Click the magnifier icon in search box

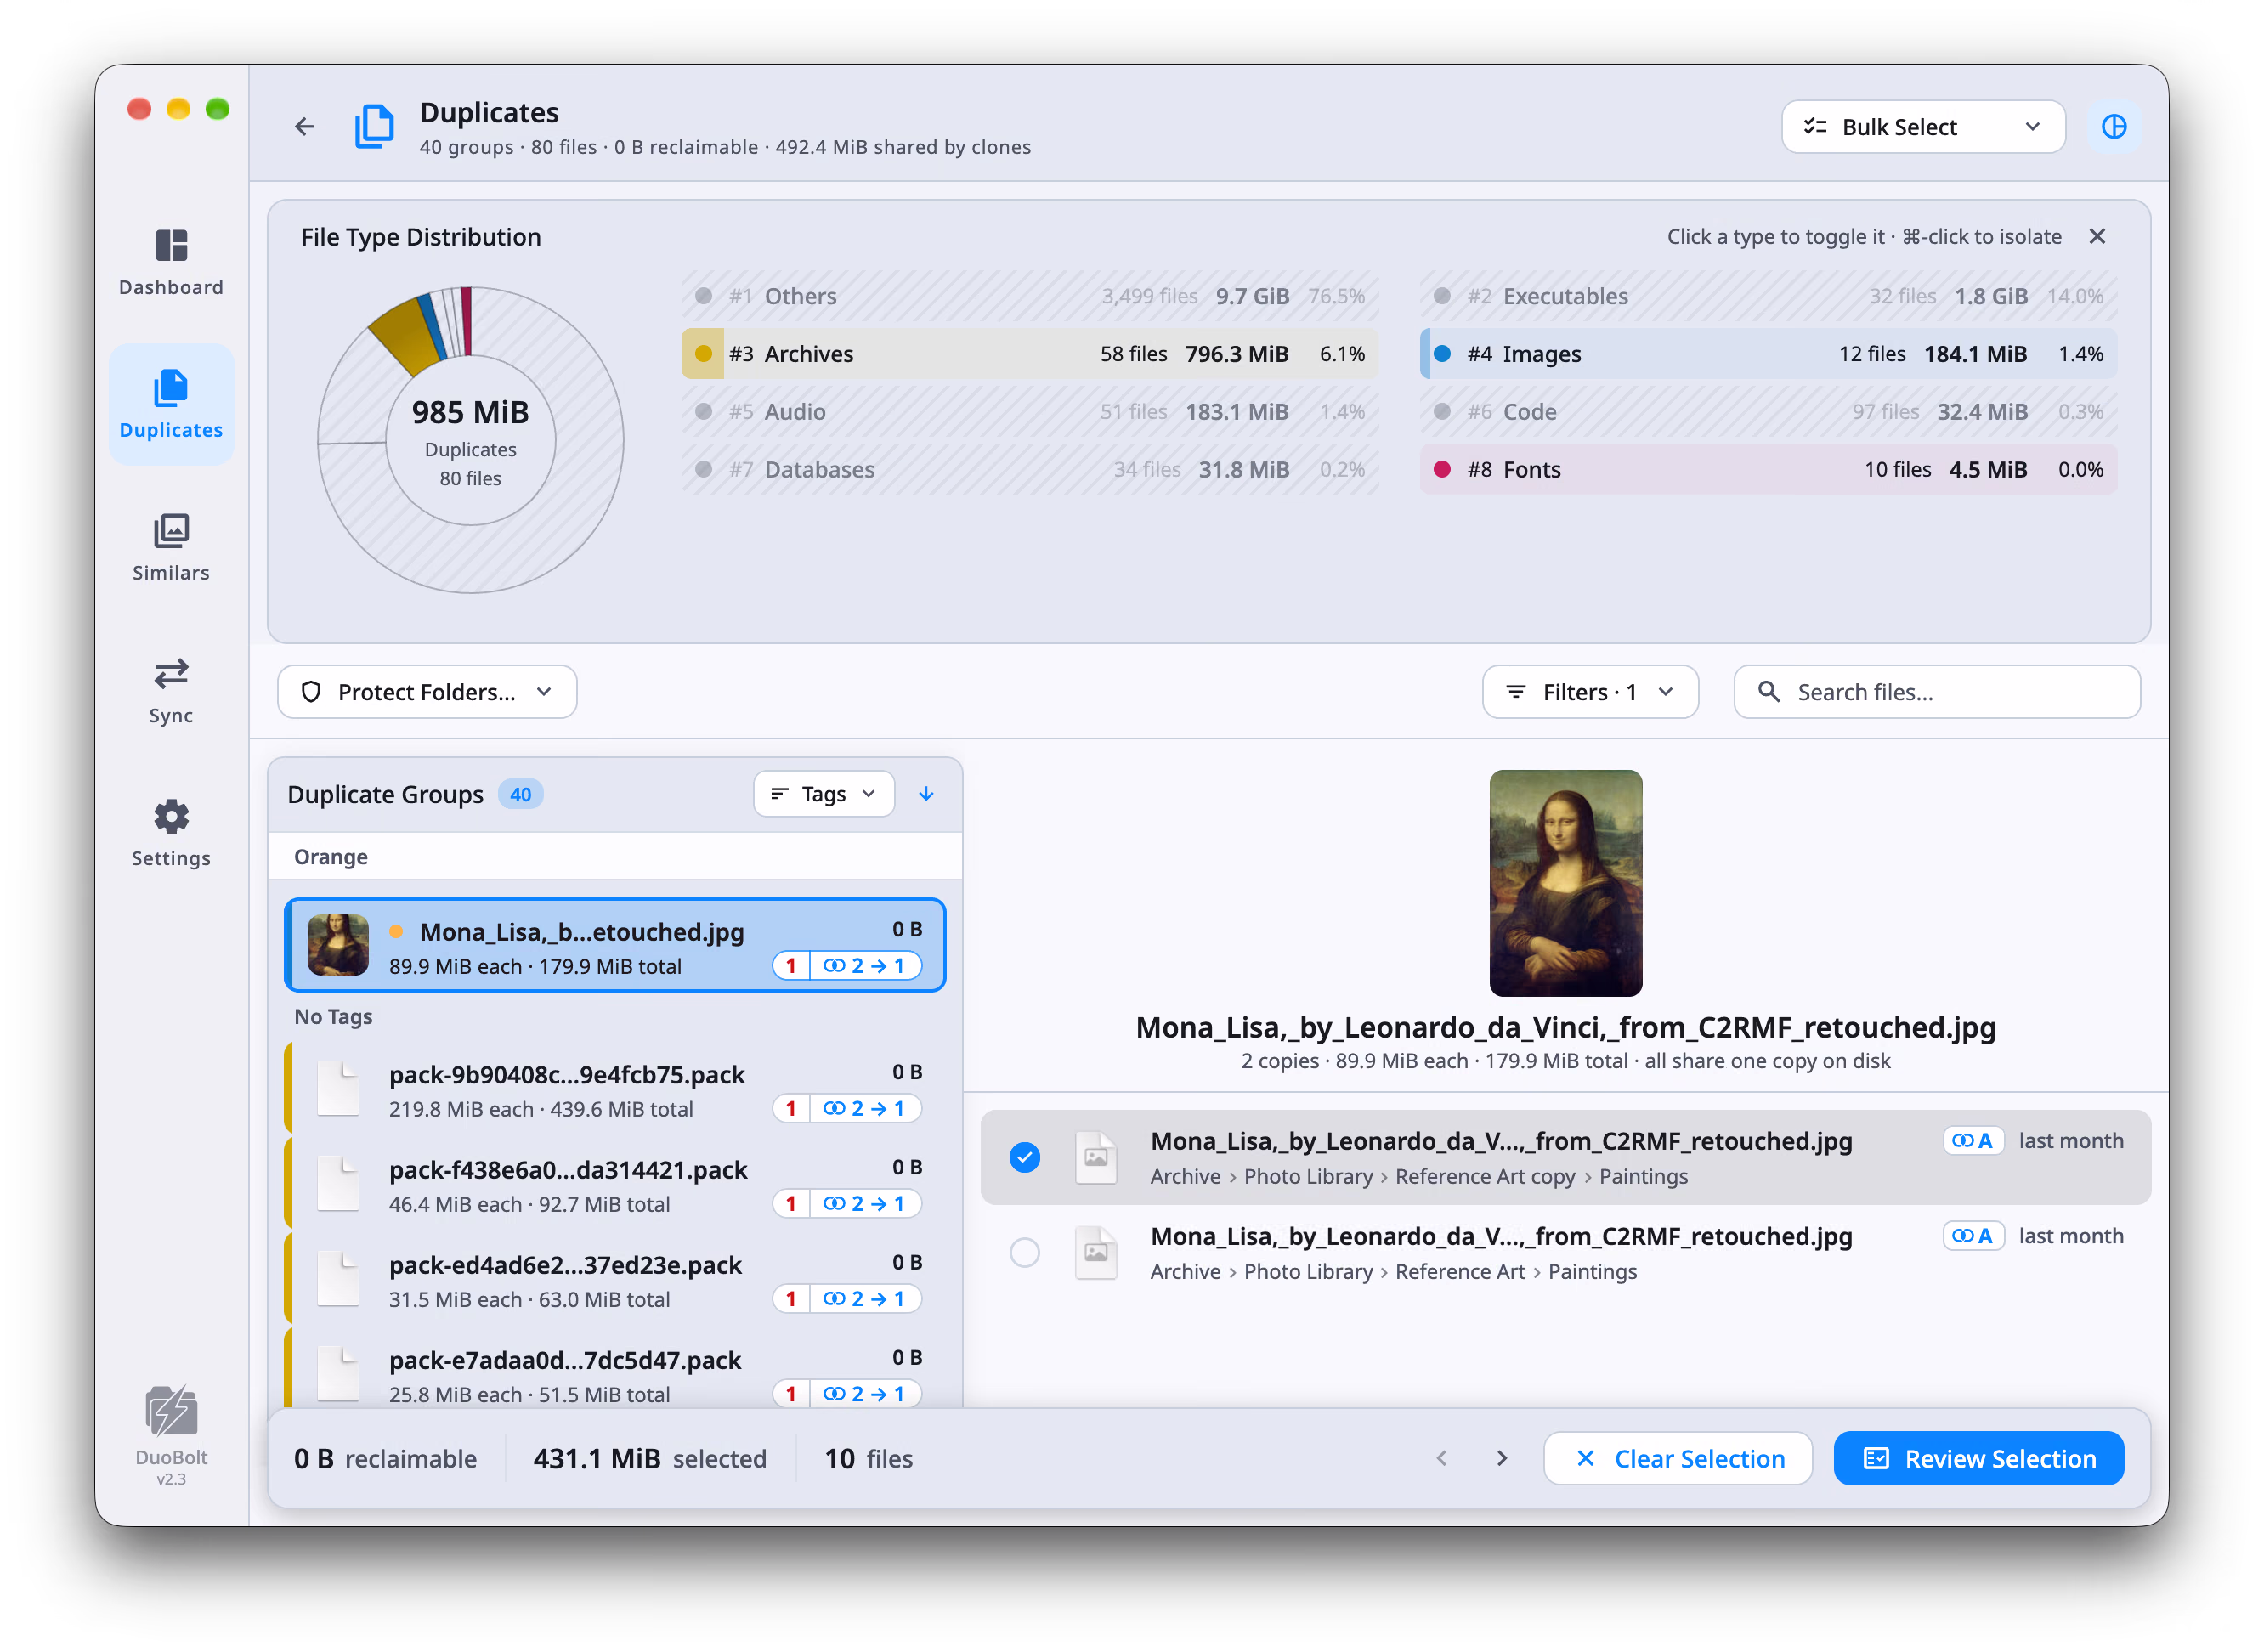1768,692
